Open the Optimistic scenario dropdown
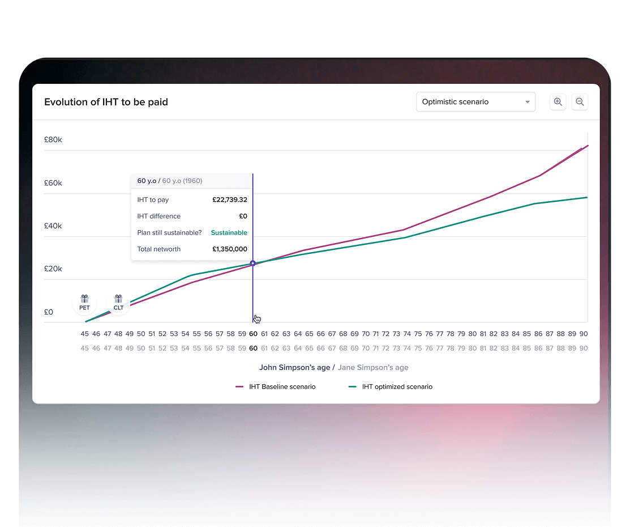Screen dimensions: 626x527 [x=475, y=102]
